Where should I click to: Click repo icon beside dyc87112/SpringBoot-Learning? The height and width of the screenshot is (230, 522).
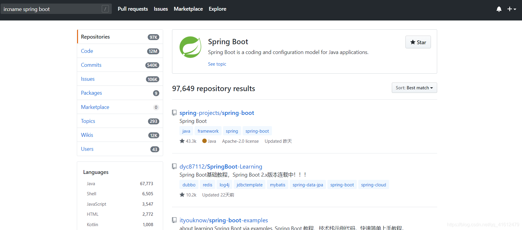point(174,166)
